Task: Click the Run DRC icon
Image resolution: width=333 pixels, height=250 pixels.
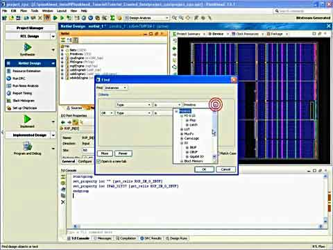Action: pyautogui.click(x=9, y=78)
